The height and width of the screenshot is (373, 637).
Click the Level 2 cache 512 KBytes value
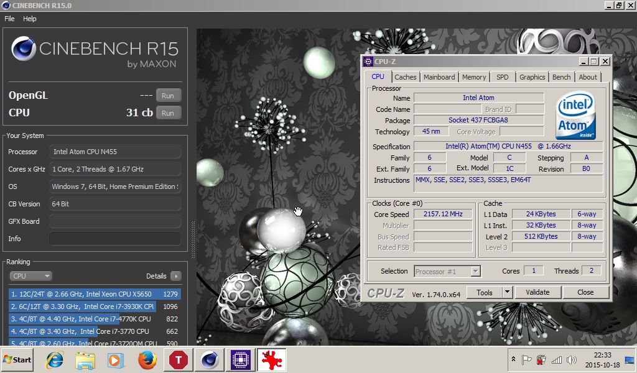[541, 236]
